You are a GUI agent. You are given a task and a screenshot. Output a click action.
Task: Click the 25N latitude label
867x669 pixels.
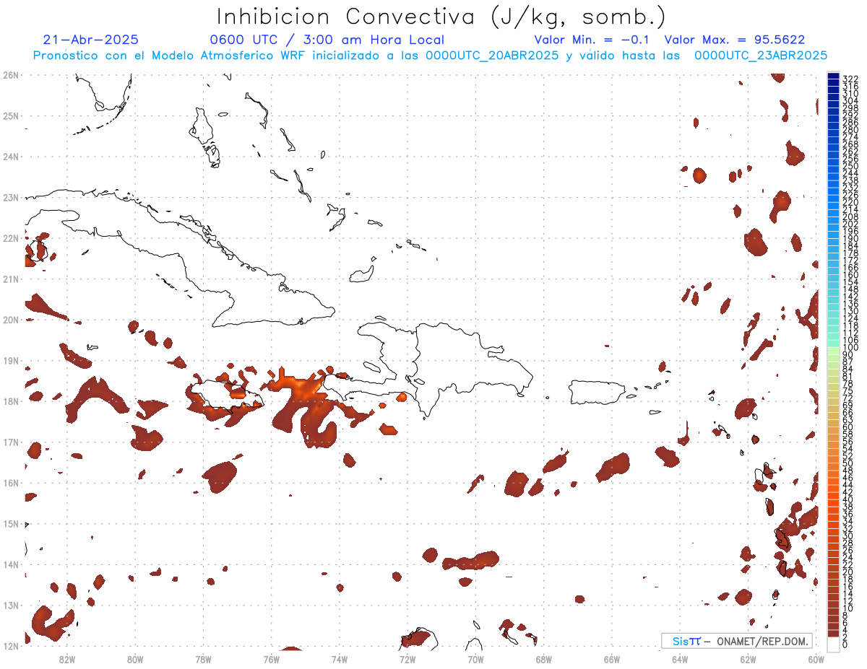click(x=11, y=115)
